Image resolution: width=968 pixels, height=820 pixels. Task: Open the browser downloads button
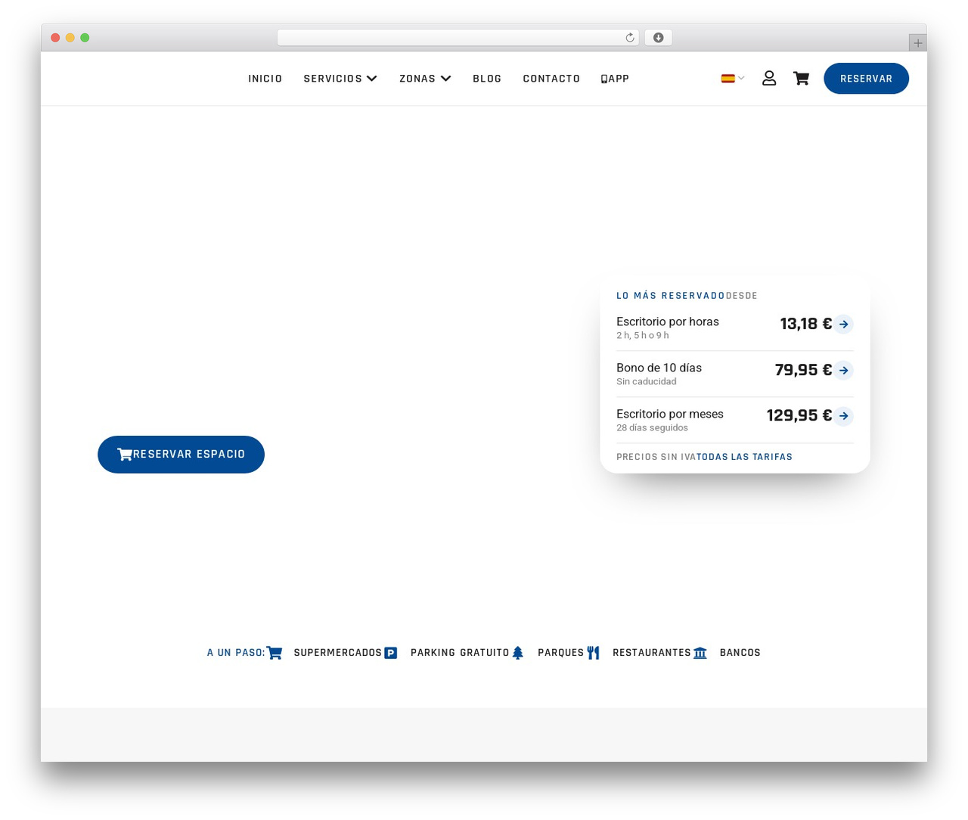658,38
